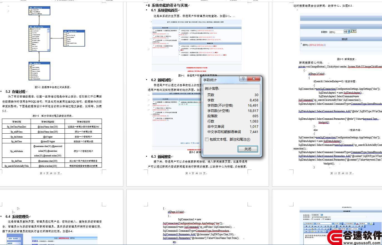Click table cell Sp_delNum
382x245 pixels.
point(16,161)
